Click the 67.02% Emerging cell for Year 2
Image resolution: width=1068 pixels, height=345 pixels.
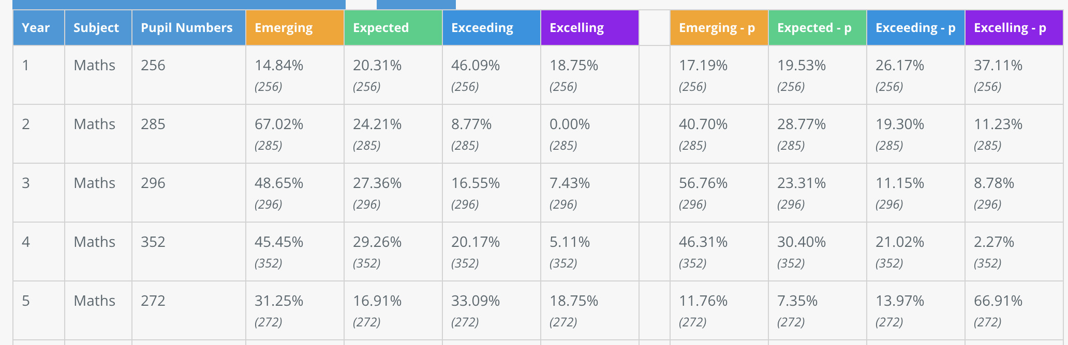pos(279,124)
